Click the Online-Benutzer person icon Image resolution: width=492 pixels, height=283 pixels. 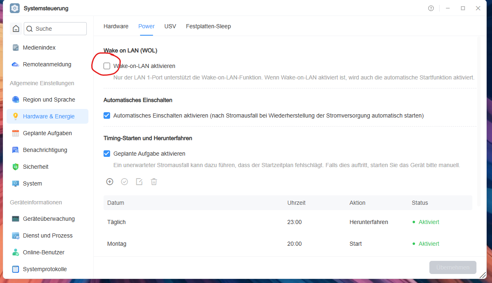[16, 252]
